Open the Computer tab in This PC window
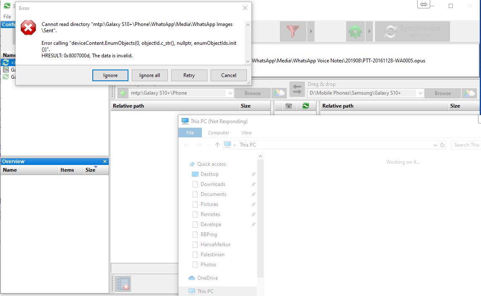Screen dimensions: 481x296 tap(218, 133)
